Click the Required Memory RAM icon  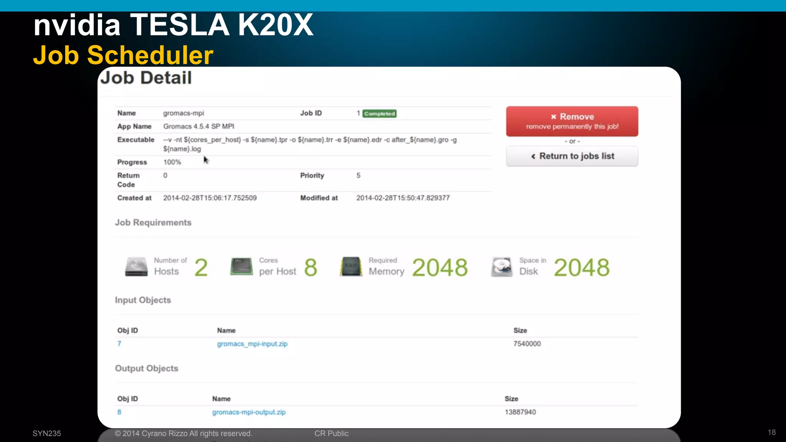(351, 267)
